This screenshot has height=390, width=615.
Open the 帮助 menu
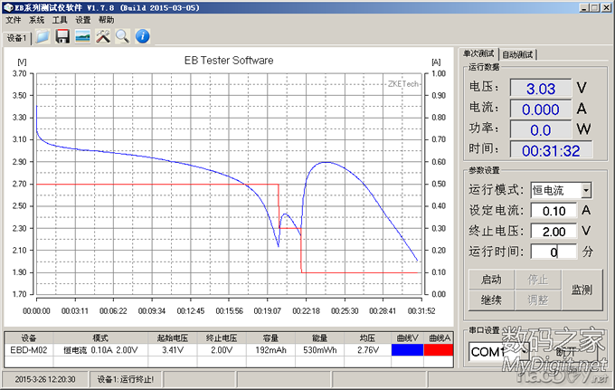[107, 19]
